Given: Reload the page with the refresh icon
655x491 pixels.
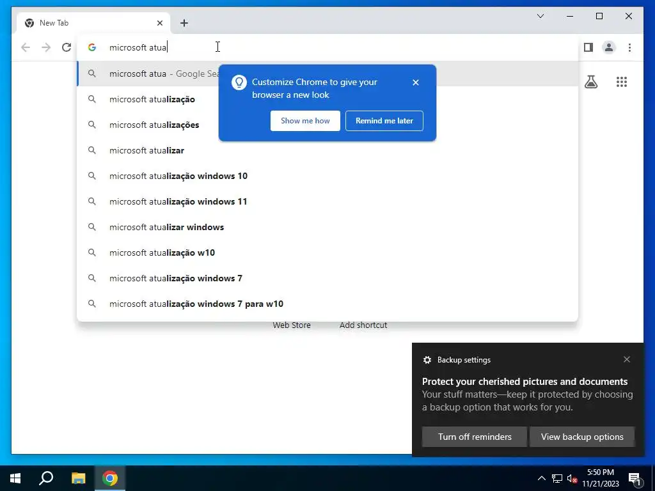Looking at the screenshot, I should click(x=67, y=47).
